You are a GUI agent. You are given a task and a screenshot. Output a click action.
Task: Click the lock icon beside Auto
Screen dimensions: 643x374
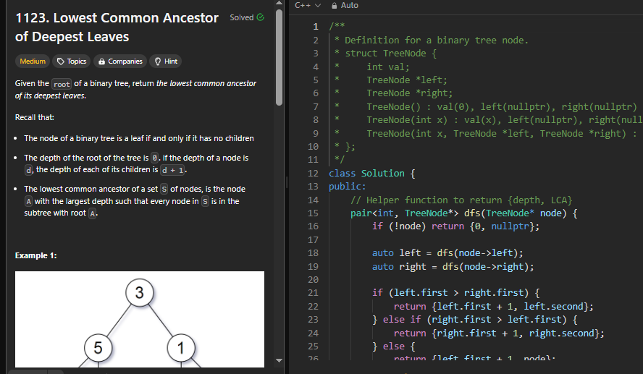tap(335, 5)
